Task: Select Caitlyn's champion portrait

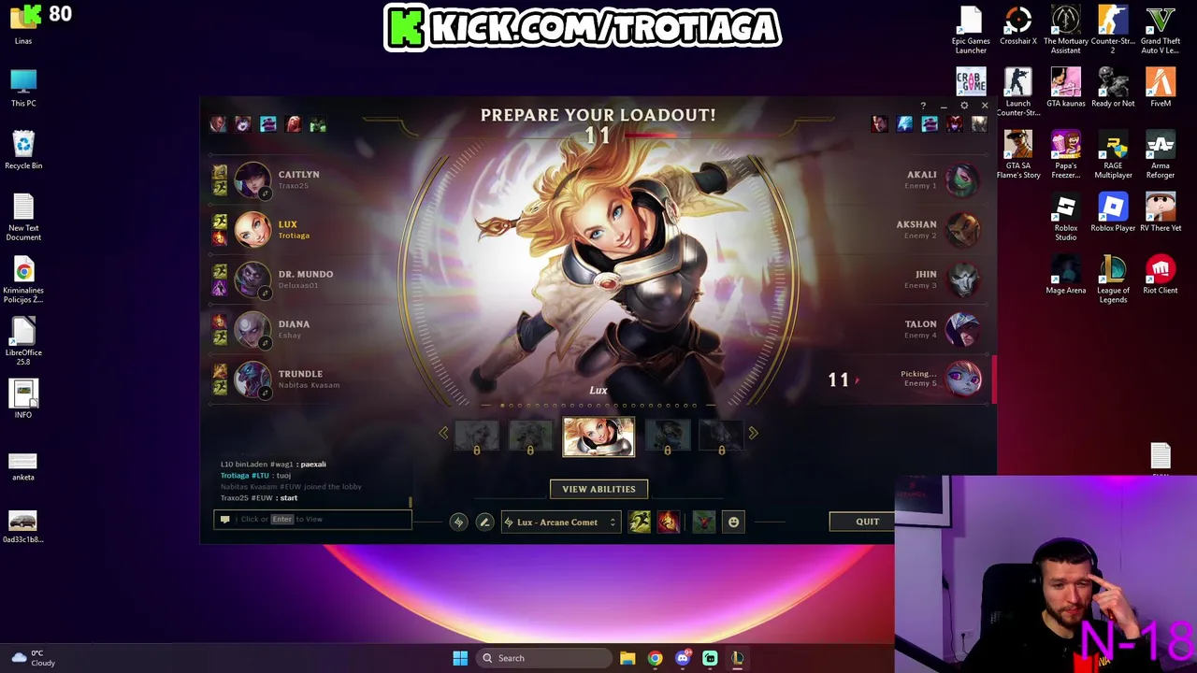Action: (252, 179)
